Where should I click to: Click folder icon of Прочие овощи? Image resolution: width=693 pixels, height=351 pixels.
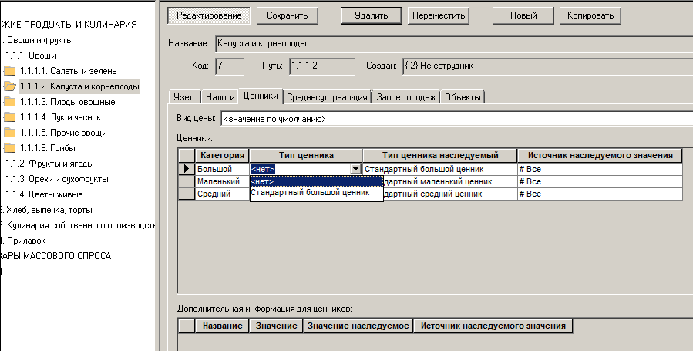coord(9,133)
